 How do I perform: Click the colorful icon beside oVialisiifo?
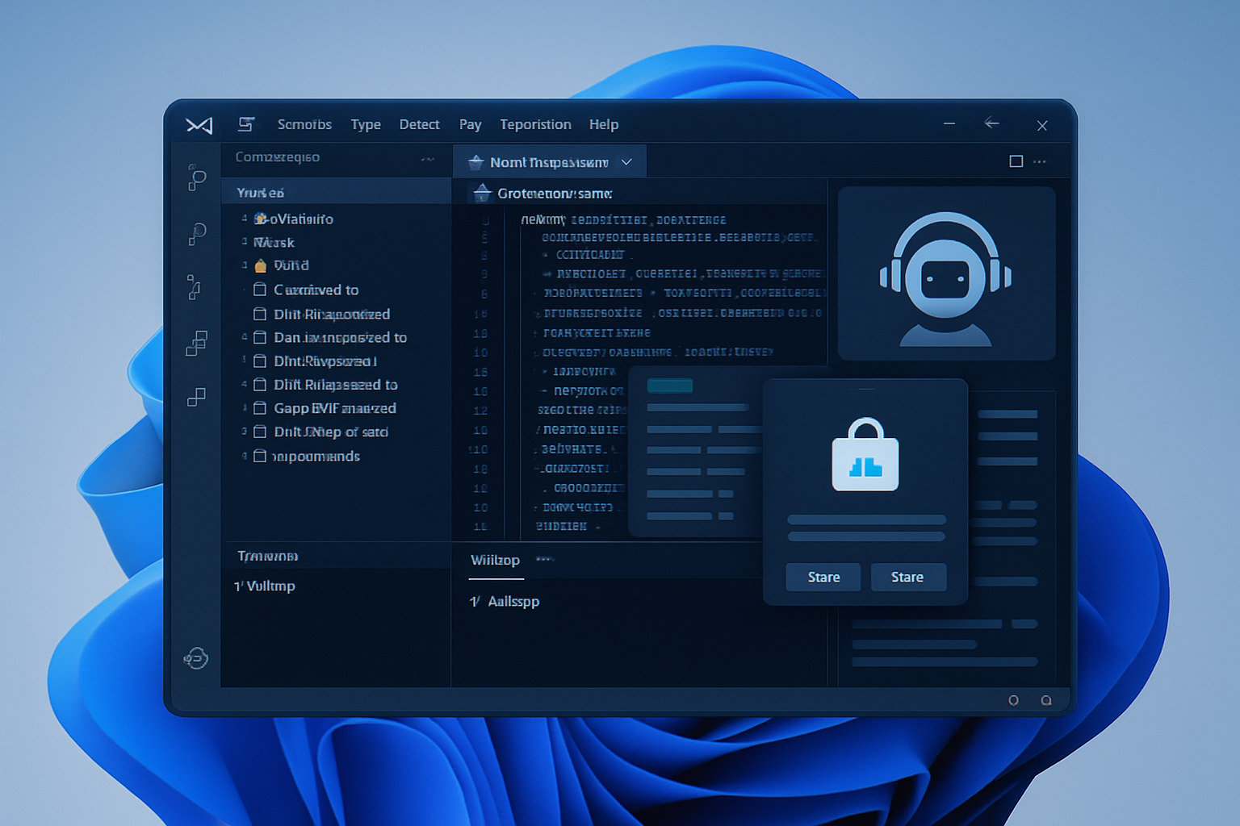[261, 219]
